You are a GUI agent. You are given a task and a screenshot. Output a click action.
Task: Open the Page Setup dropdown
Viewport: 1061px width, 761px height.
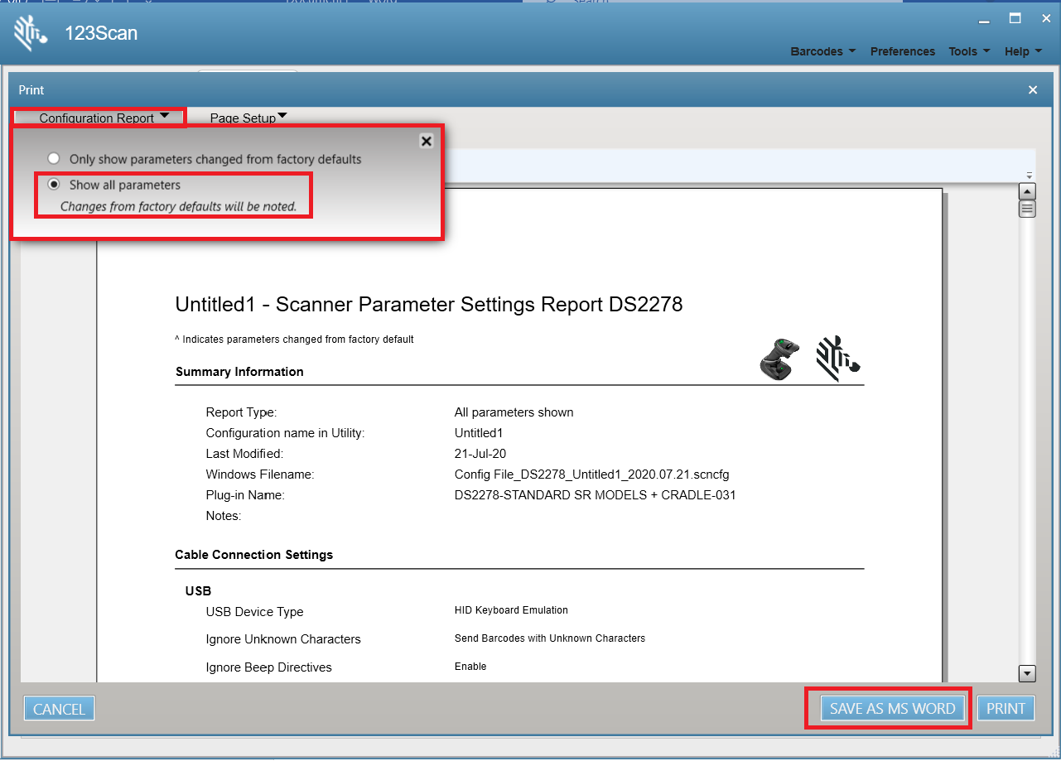248,118
